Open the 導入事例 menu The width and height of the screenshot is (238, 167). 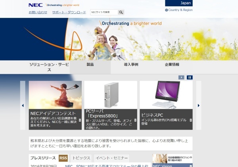click(x=131, y=67)
